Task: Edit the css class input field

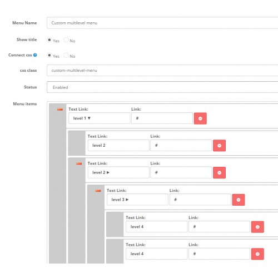Action: coord(162,71)
